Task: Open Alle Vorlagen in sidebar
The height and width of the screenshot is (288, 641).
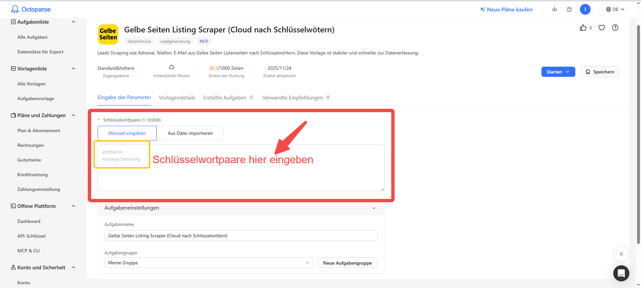Action: coord(32,84)
